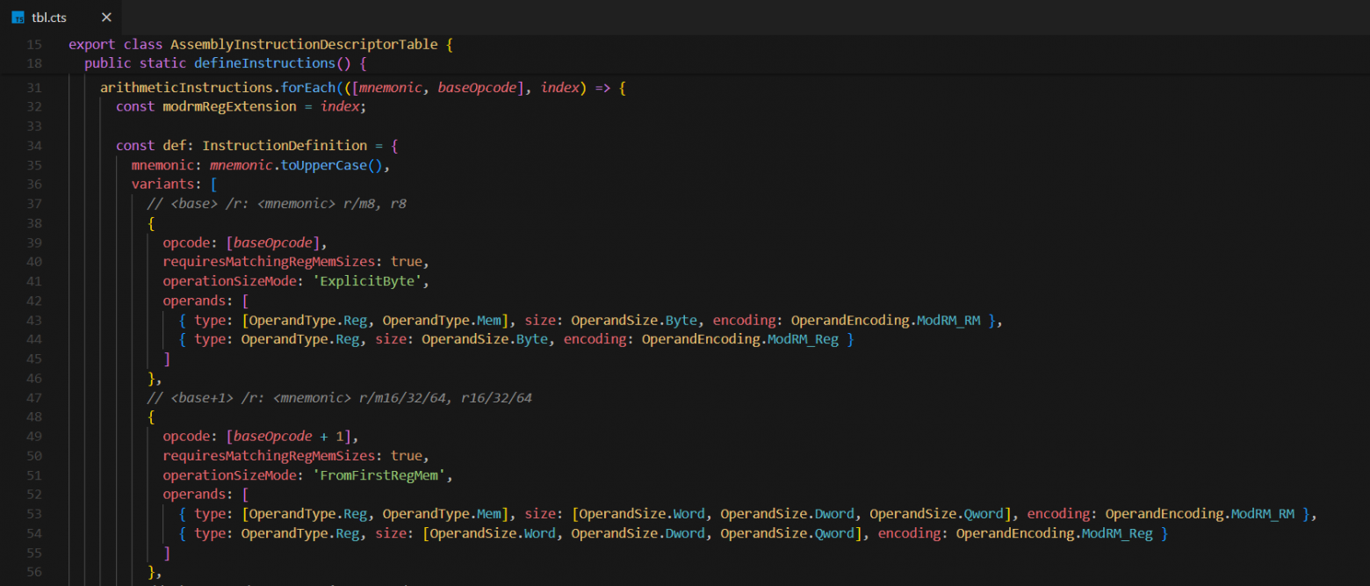Click ModRM_RM on line 43
The width and height of the screenshot is (1370, 586).
pyautogui.click(x=948, y=321)
